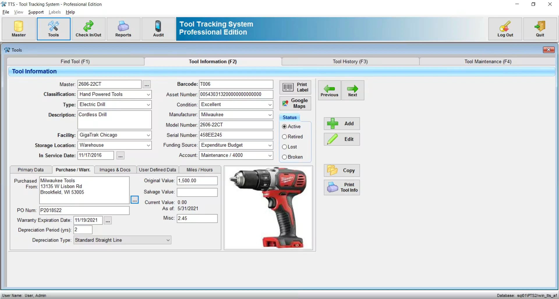Image resolution: width=559 pixels, height=299 pixels.
Task: Click the Tools panel title icon
Action: tap(7, 50)
